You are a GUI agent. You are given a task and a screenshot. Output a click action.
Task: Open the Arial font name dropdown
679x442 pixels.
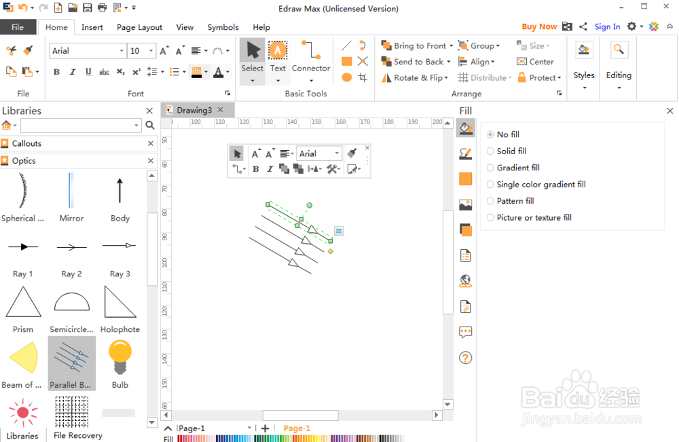[x=122, y=51]
